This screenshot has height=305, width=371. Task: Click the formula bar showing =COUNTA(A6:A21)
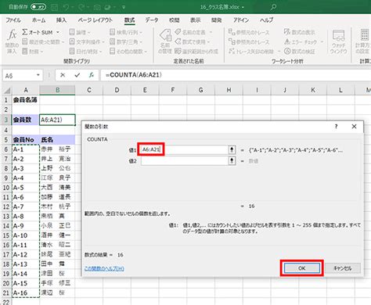[235, 75]
